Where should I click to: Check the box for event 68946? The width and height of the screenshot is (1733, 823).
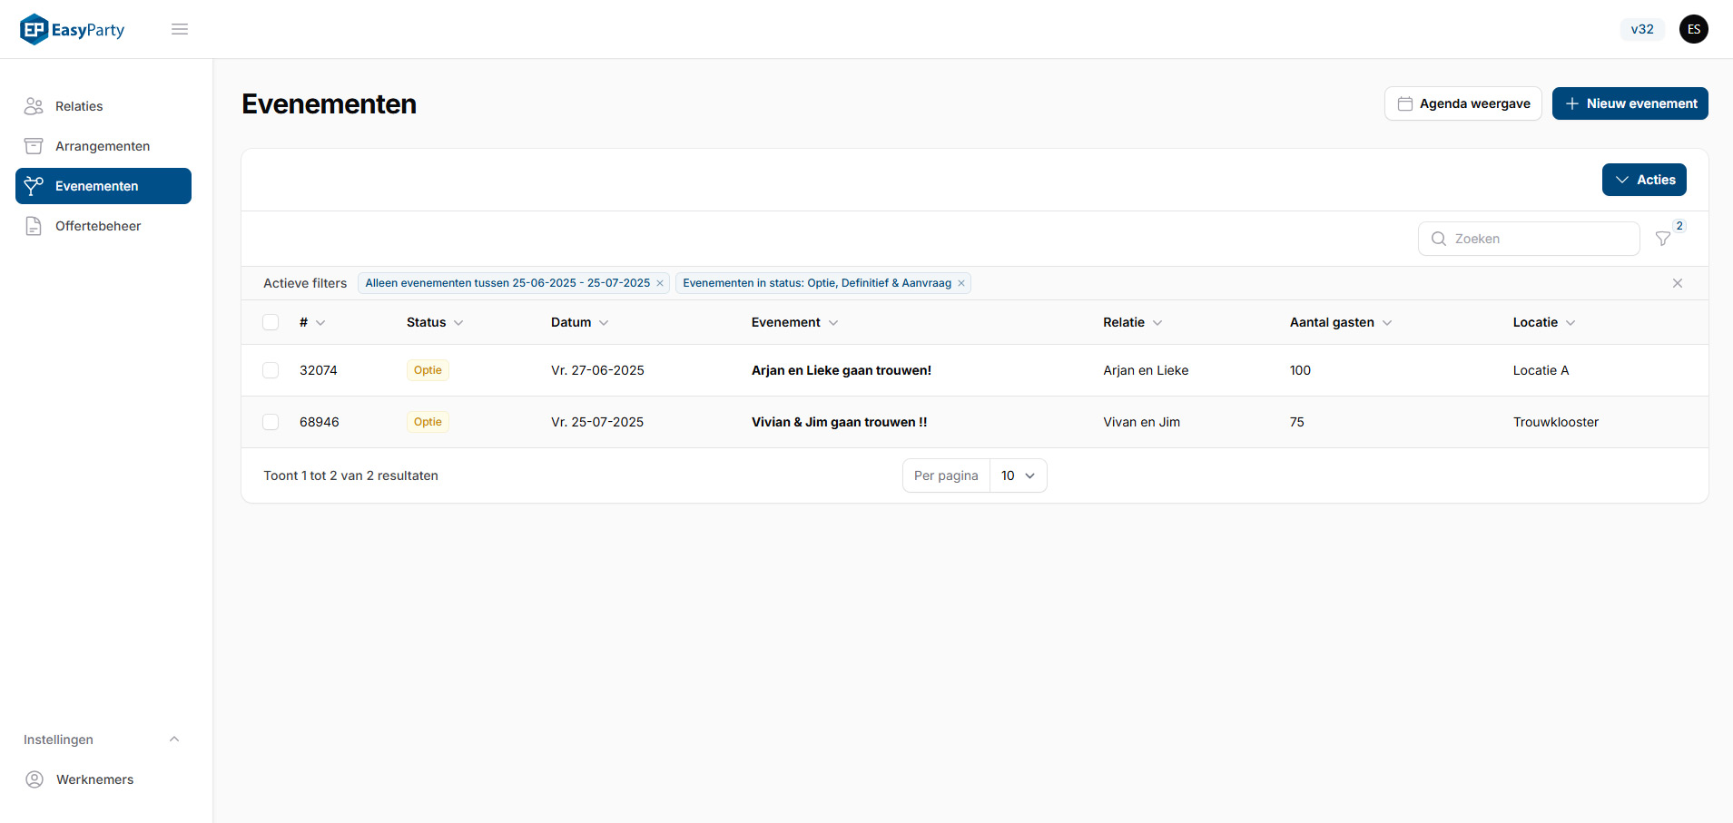pos(271,422)
